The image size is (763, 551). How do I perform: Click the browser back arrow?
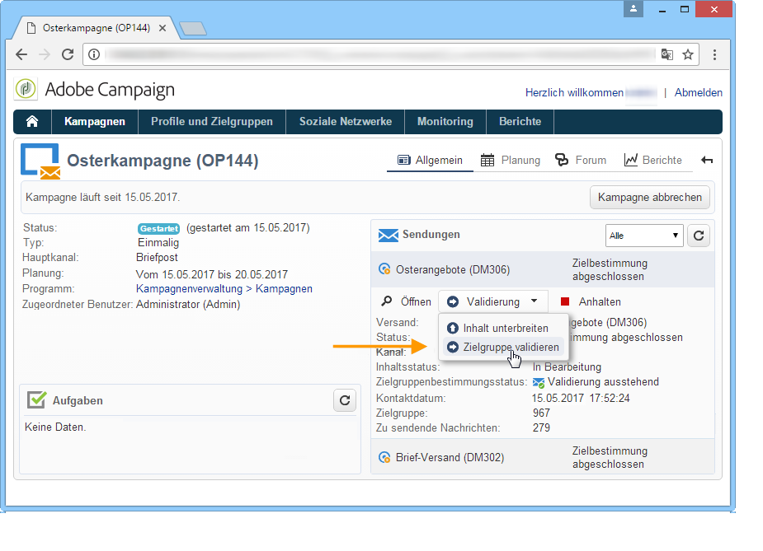click(x=21, y=54)
